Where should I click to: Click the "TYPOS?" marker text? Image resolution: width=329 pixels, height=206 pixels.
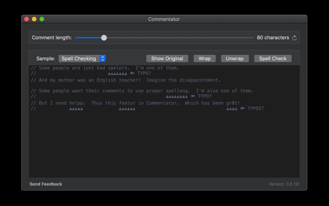pyautogui.click(x=256, y=108)
